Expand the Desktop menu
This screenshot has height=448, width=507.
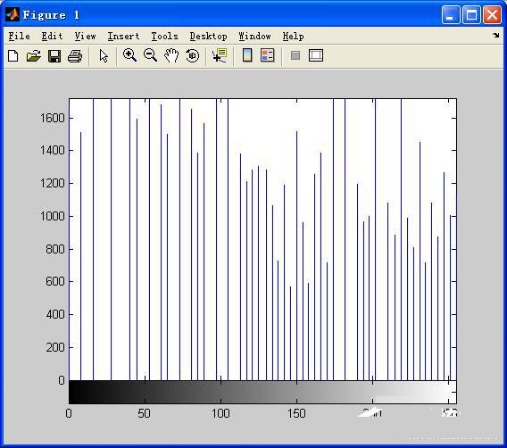208,37
